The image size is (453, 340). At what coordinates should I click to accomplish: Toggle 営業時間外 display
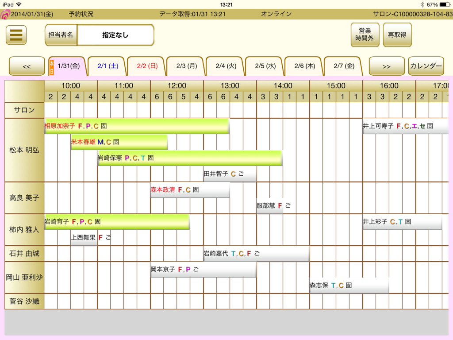[365, 35]
